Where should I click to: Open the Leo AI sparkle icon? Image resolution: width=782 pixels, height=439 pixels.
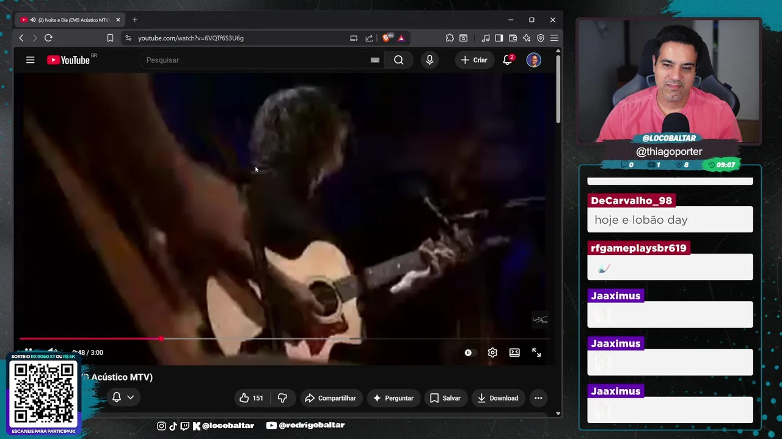(527, 38)
